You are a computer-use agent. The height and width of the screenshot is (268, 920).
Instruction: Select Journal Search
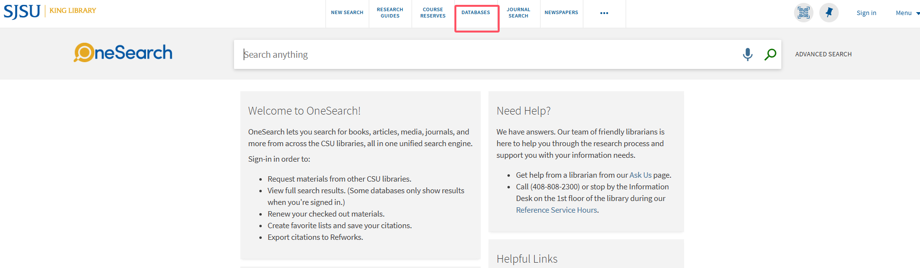(518, 13)
